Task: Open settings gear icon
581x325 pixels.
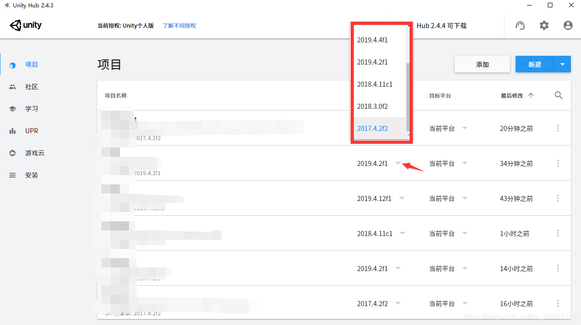Action: pyautogui.click(x=544, y=25)
